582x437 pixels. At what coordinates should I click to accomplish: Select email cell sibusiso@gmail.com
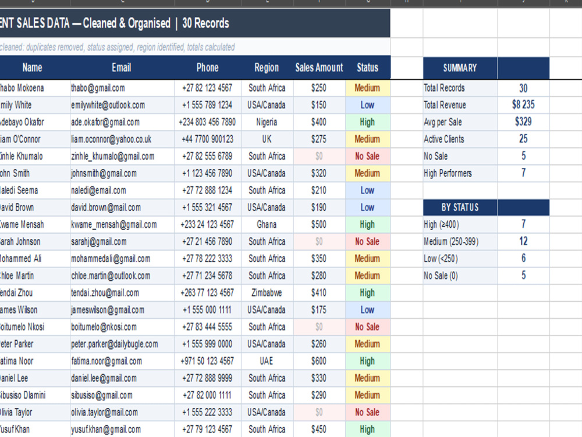coord(122,396)
